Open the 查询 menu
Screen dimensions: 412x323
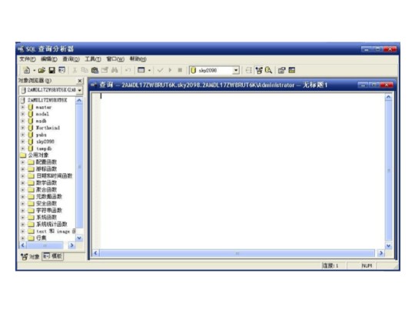71,59
